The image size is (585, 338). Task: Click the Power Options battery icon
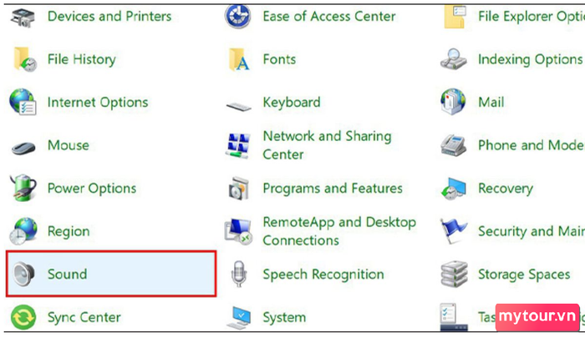coord(24,188)
